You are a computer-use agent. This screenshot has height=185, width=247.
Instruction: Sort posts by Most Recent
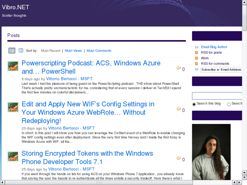51,51
